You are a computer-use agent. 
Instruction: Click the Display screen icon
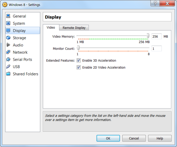pyautogui.click(x=8, y=30)
